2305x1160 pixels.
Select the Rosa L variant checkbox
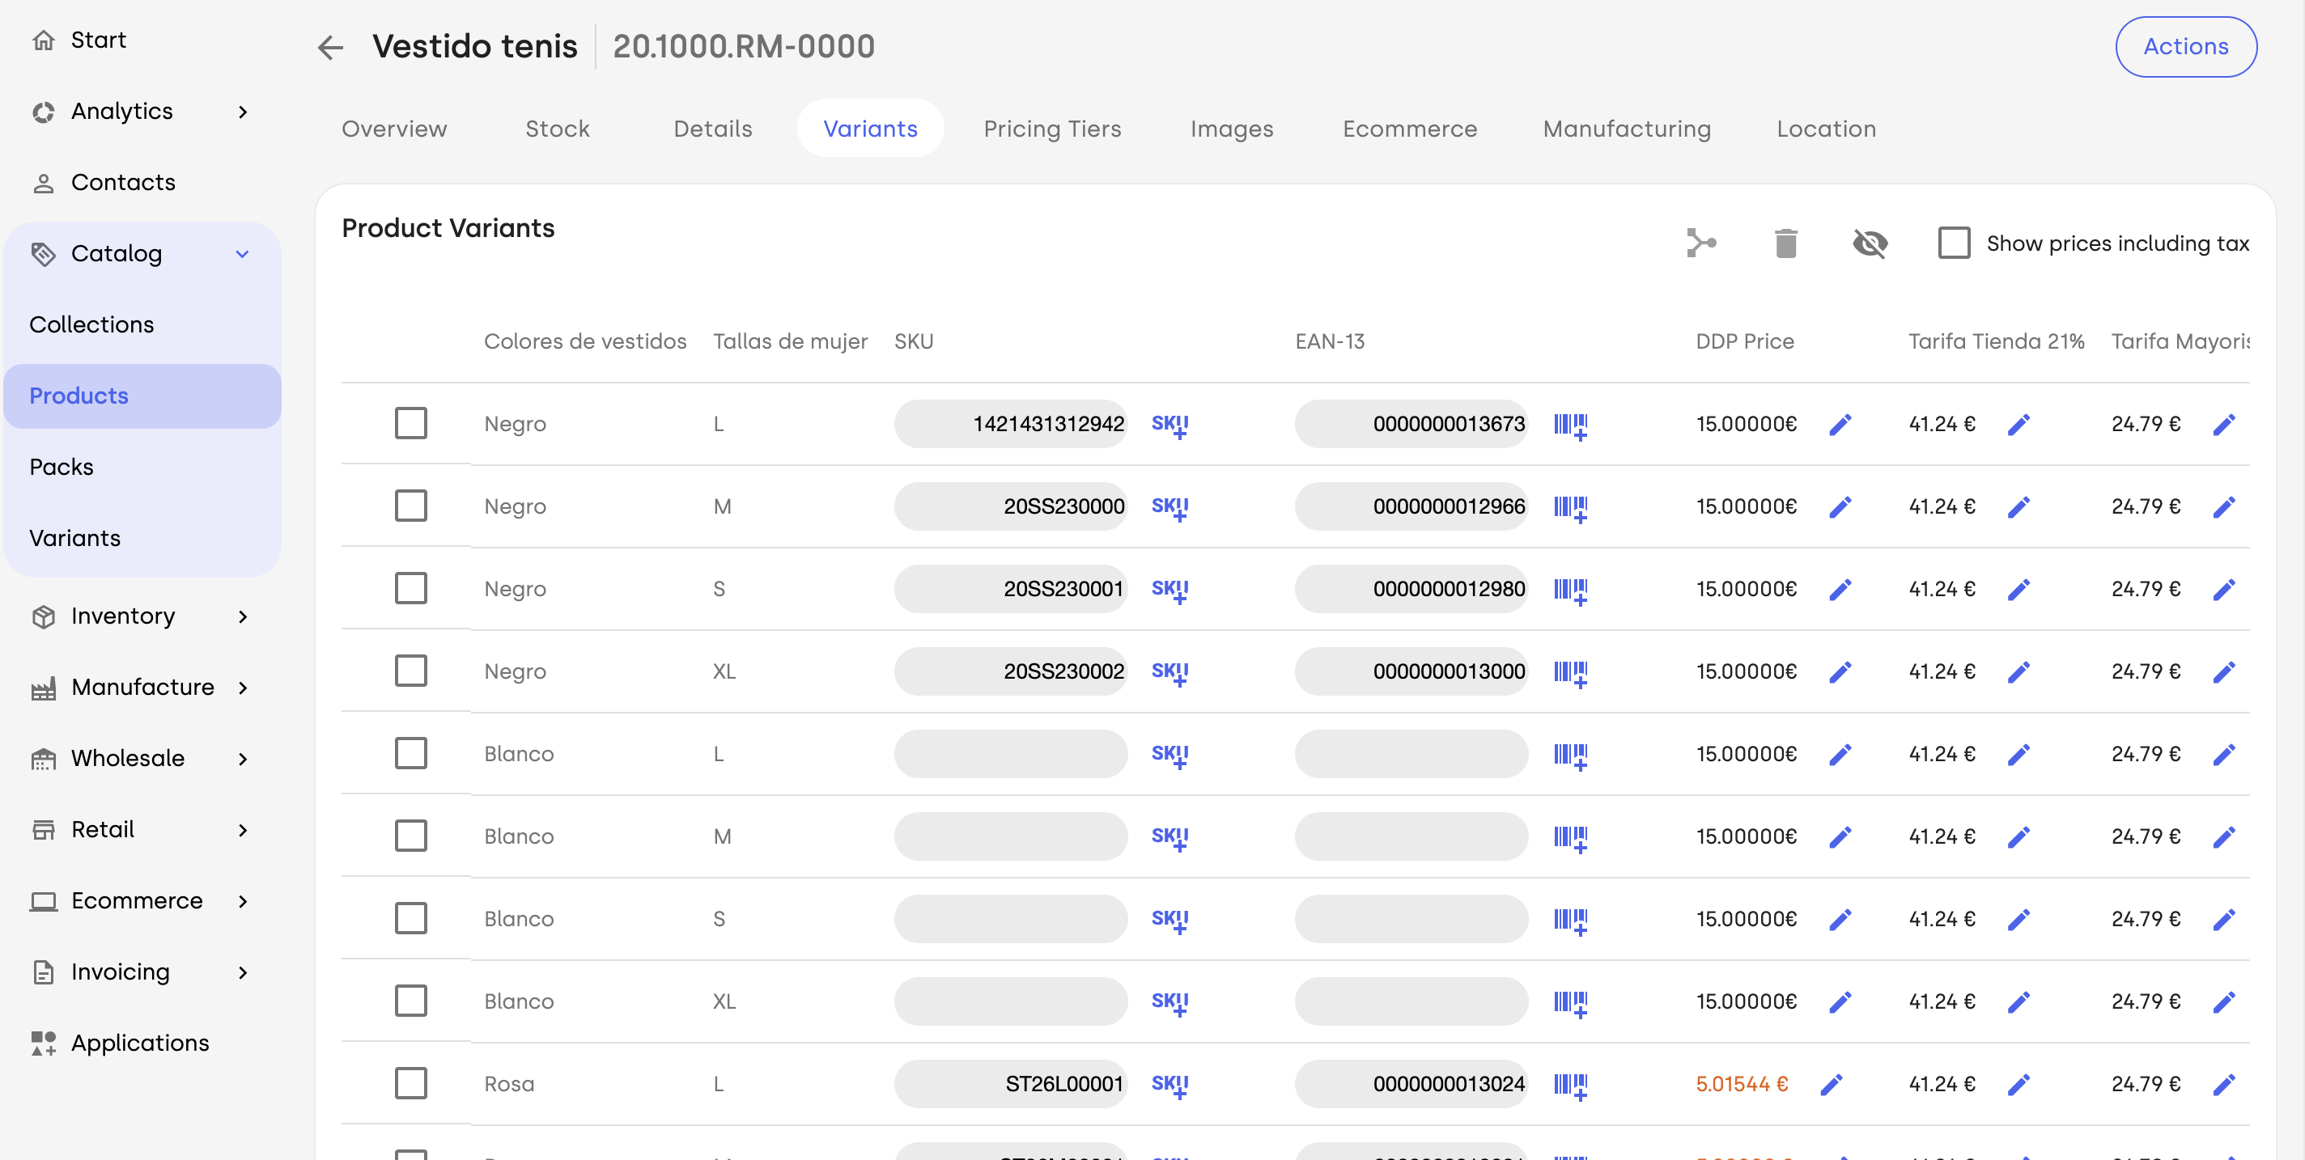pyautogui.click(x=410, y=1084)
